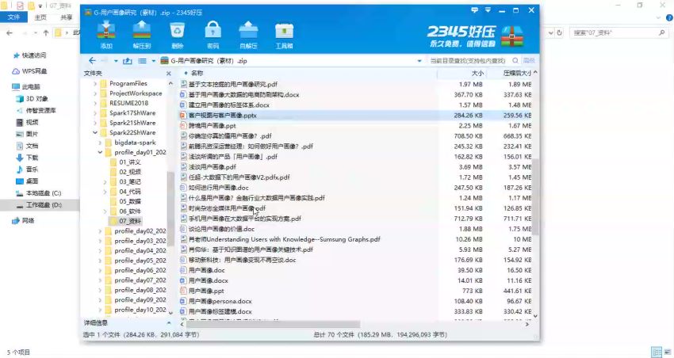Sort files by the 名称 column header
This screenshot has height=358, width=674.
tap(197, 73)
